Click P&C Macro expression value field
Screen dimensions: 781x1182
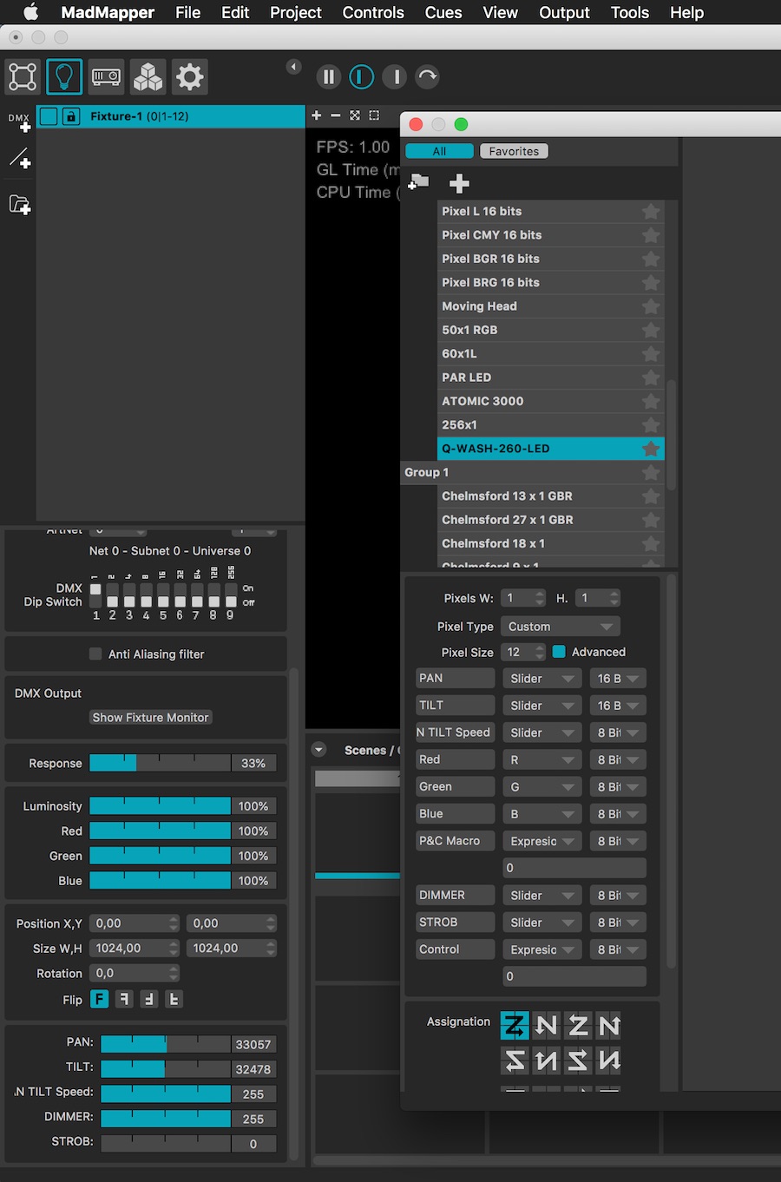(574, 868)
